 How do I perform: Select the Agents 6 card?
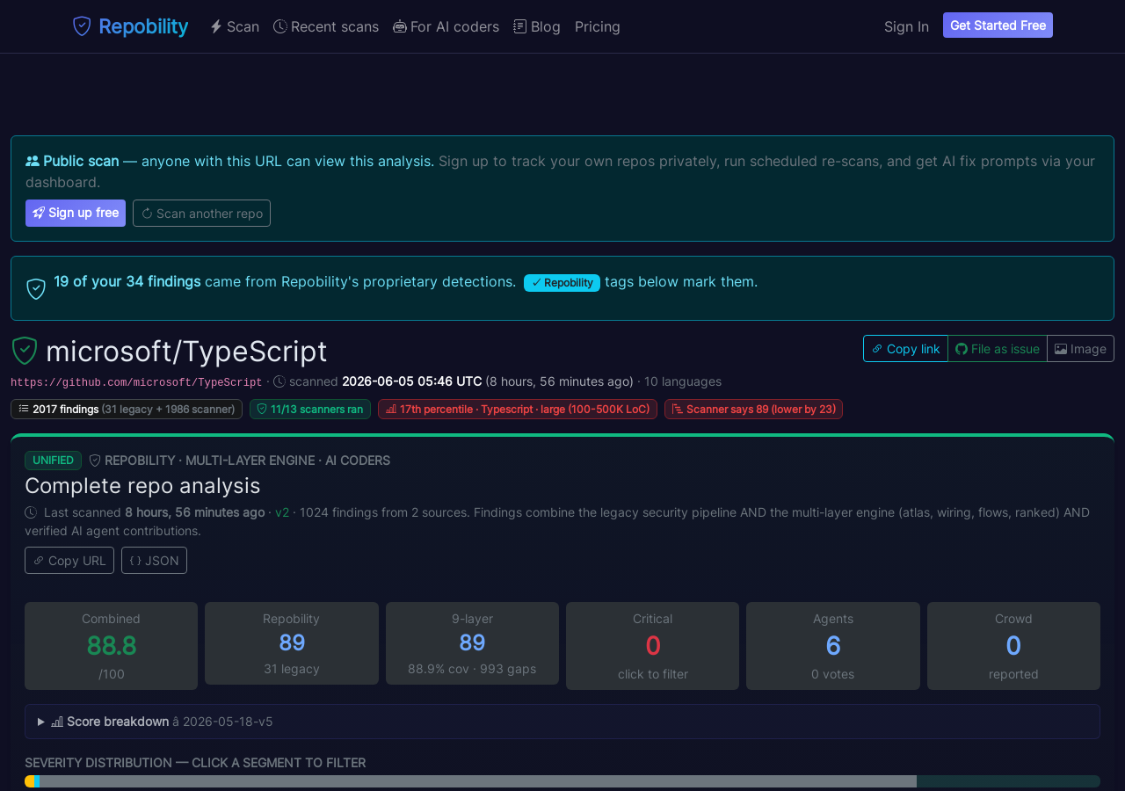833,646
